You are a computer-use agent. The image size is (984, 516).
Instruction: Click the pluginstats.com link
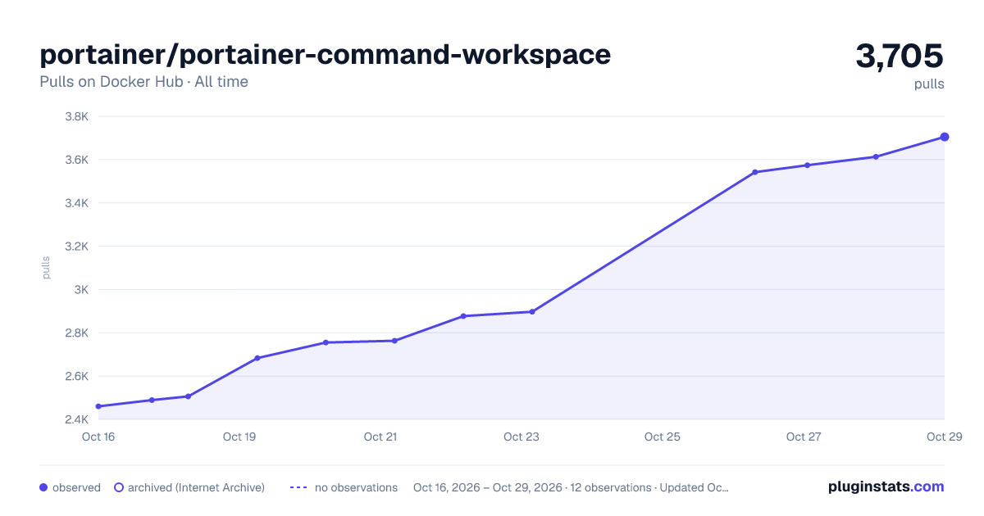click(886, 487)
